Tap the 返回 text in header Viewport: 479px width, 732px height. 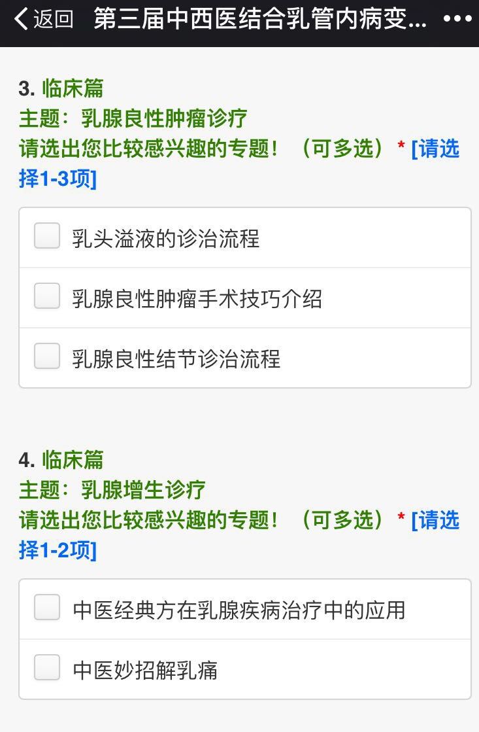click(53, 19)
